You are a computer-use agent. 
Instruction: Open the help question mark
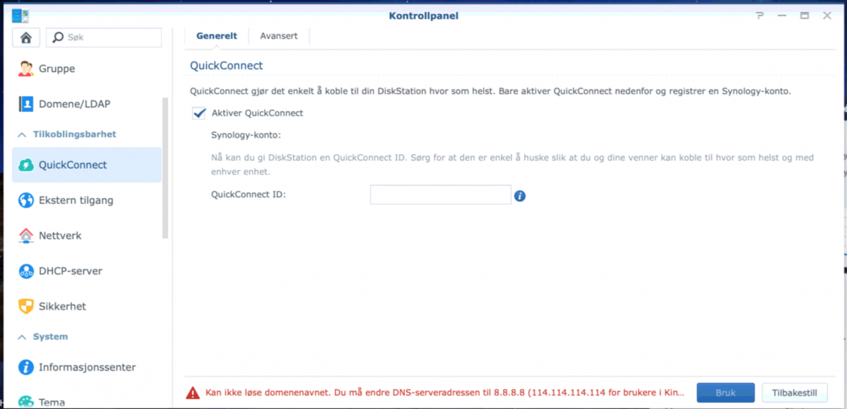coord(760,16)
